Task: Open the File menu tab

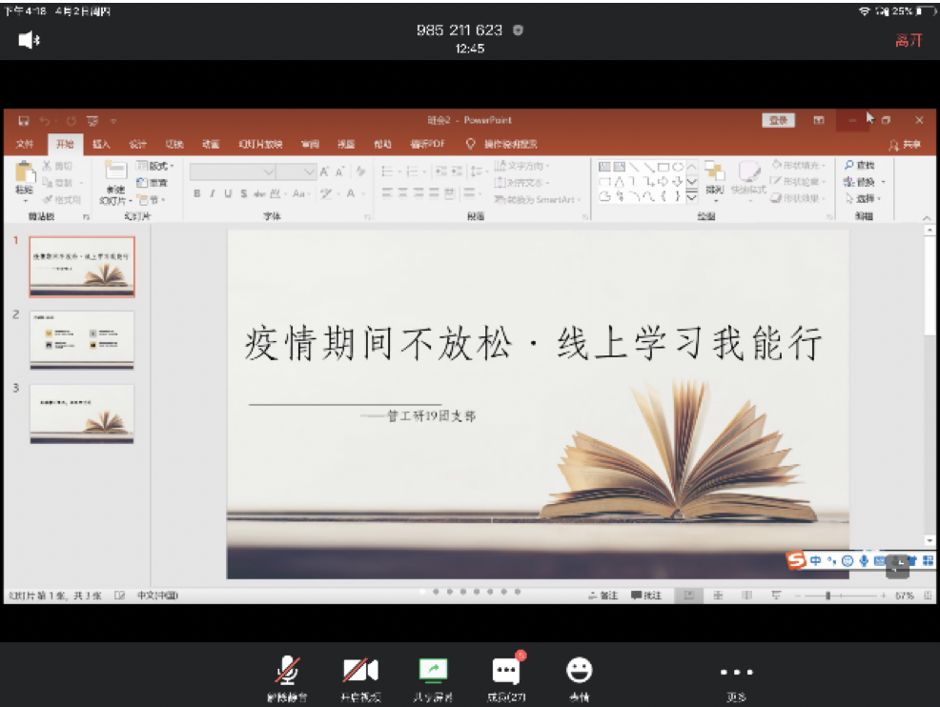Action: tap(25, 144)
